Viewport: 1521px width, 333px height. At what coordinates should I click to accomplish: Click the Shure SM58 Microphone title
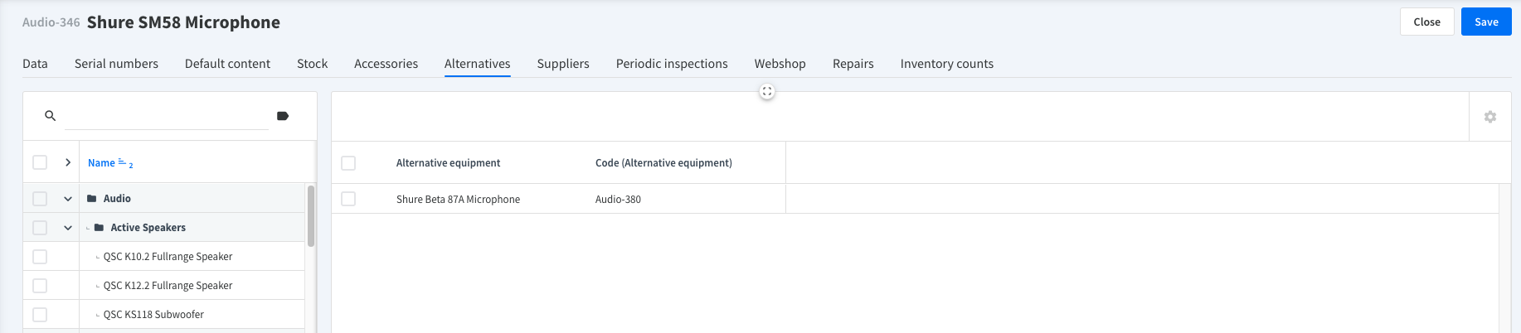183,22
